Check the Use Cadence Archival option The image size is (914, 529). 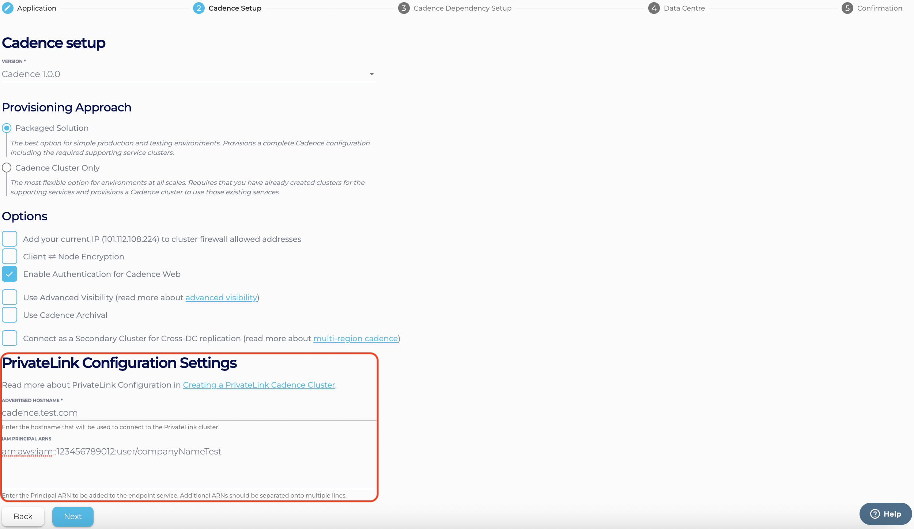10,315
